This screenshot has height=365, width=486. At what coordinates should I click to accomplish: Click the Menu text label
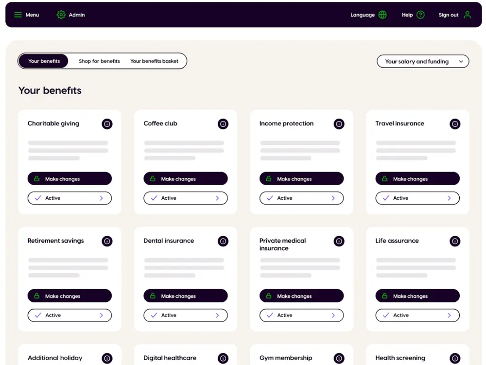coord(32,15)
